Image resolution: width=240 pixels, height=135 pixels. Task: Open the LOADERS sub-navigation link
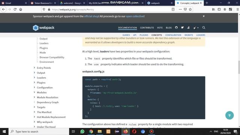[x=201, y=35]
